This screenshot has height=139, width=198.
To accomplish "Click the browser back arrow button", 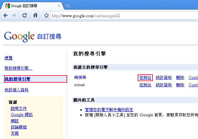I will click(x=6, y=15).
